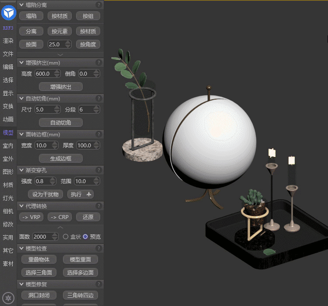Screen dimensions: 328x306
Task: Open the 灯光 sidebar tab
Action: pos(8,198)
